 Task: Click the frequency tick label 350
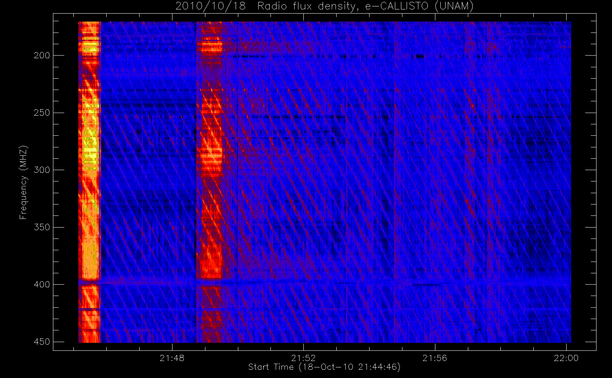pos(42,227)
